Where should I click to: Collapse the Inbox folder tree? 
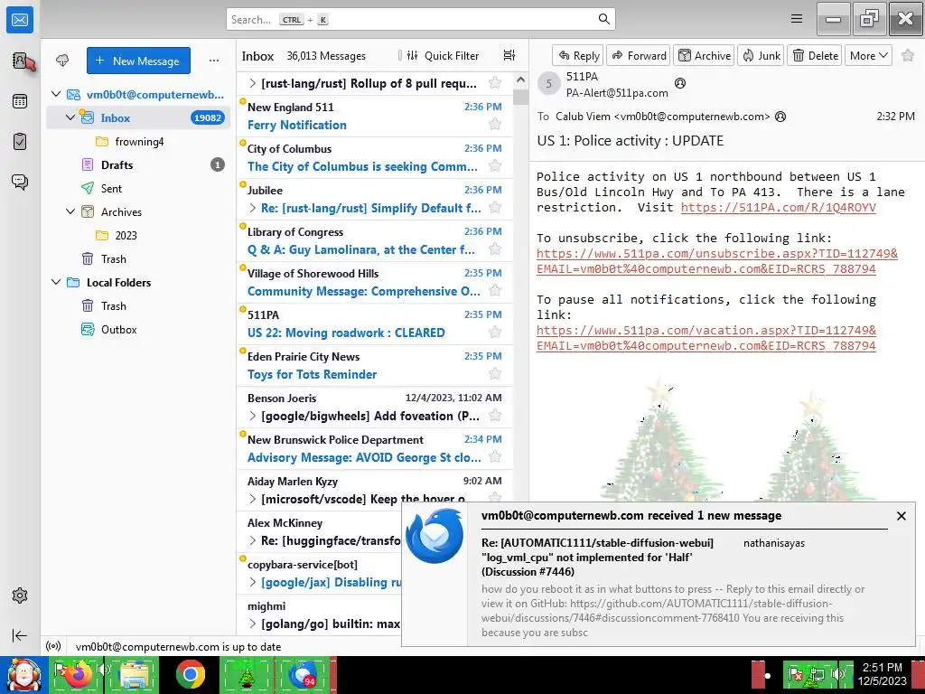(70, 117)
